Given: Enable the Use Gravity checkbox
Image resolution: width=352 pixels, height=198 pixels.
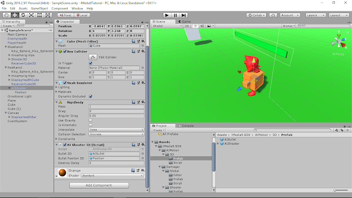Looking at the screenshot, I should point(90,120).
